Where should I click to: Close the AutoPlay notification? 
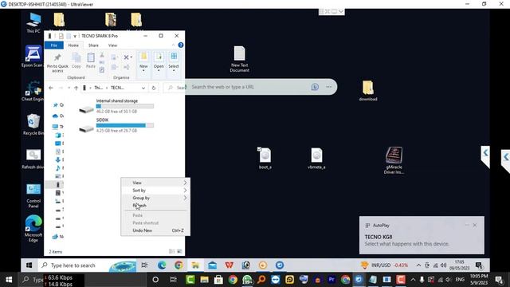click(475, 225)
